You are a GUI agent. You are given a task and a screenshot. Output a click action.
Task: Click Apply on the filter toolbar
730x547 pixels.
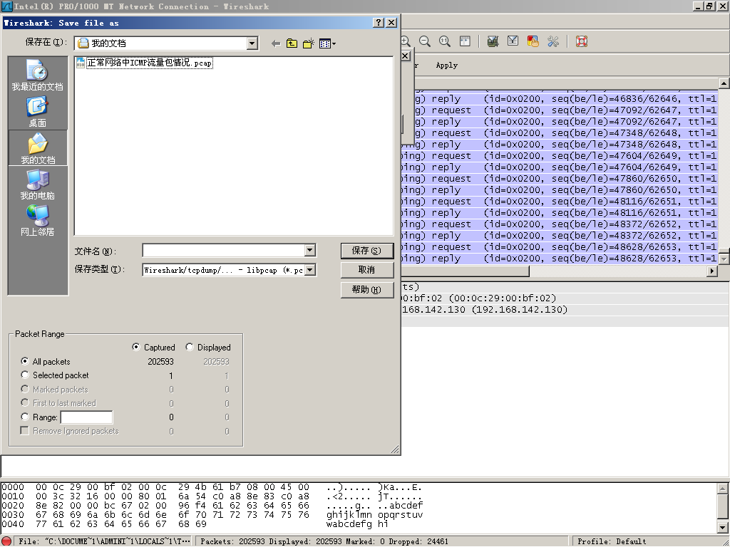[446, 65]
